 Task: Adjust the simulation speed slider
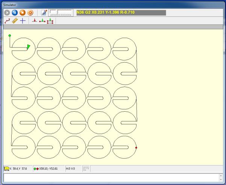pyautogui.click(x=61, y=13)
